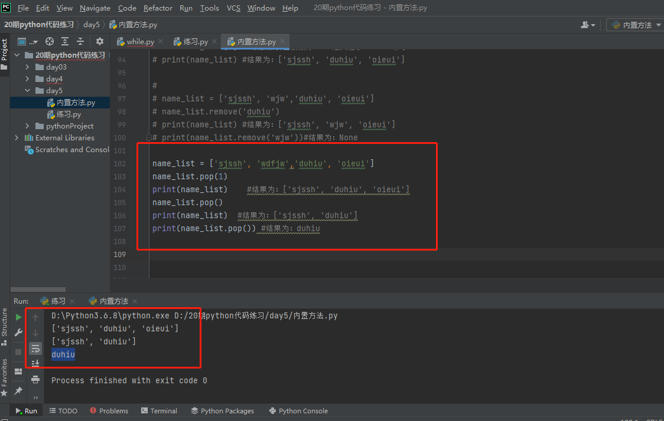Screen dimensions: 664x421
Task: Expand the day4 folder
Action: [28, 78]
